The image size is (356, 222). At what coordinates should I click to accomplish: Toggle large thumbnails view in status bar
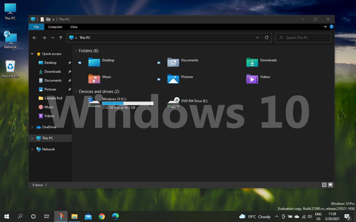(x=330, y=185)
